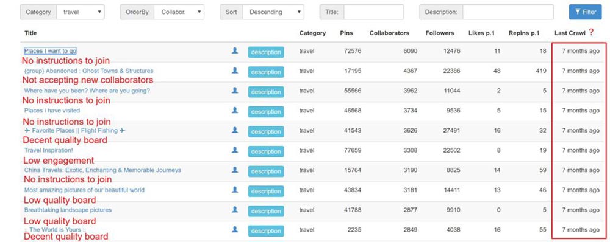Click followers value 14411
Image resolution: width=610 pixels, height=242 pixels.
click(451, 190)
